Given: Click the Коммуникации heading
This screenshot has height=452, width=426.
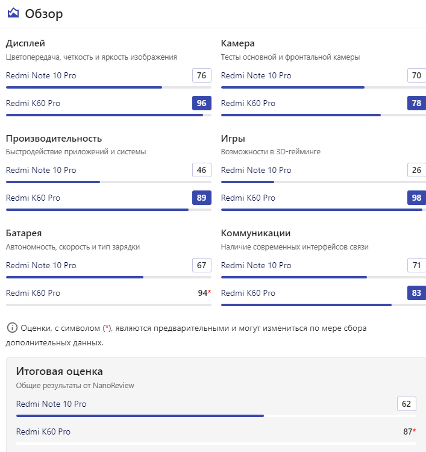Looking at the screenshot, I should pos(255,233).
